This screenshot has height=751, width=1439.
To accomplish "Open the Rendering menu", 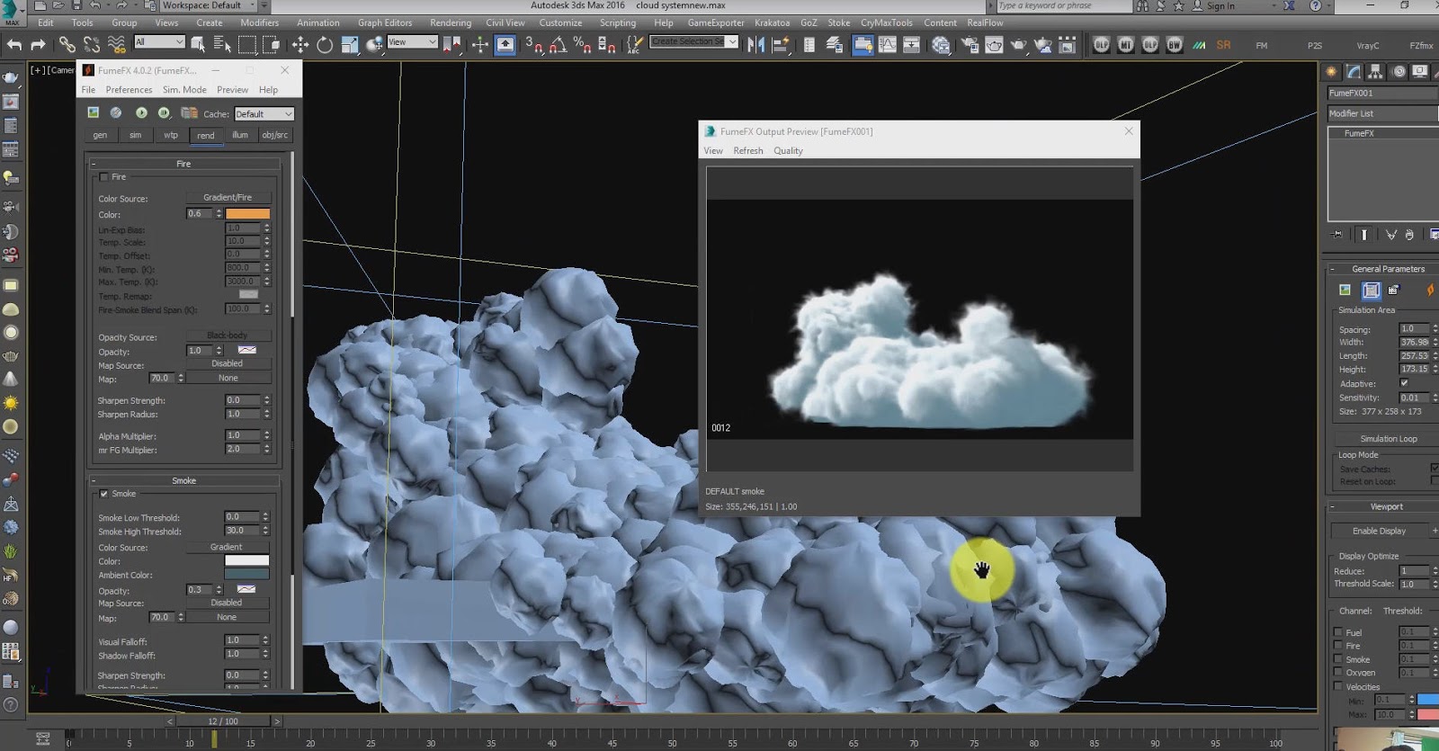I will 450,22.
